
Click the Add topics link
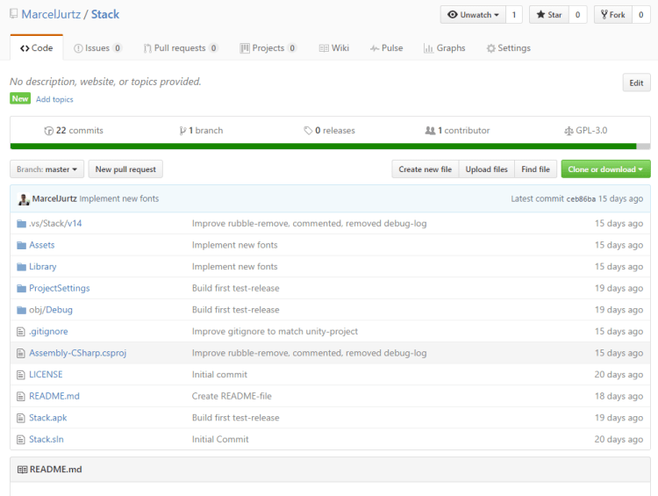pos(54,99)
